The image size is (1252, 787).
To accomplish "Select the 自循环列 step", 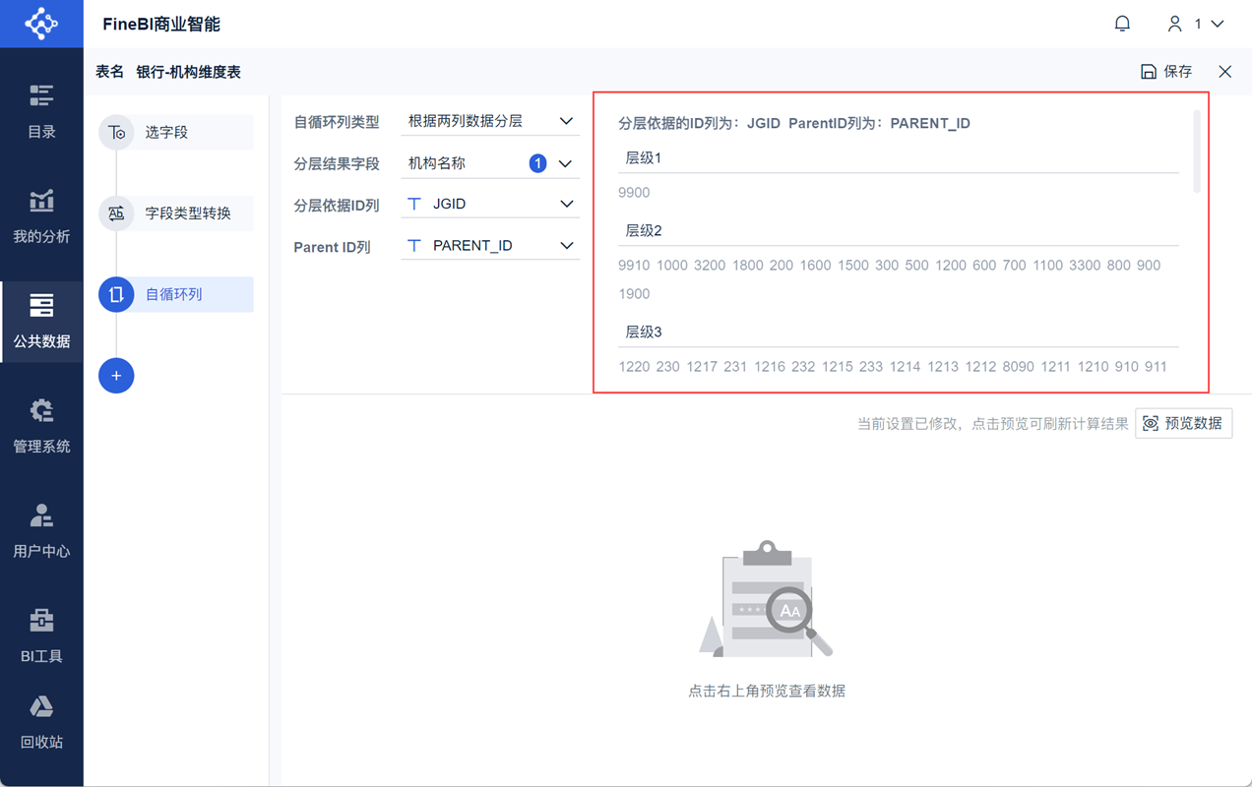I will click(x=176, y=294).
